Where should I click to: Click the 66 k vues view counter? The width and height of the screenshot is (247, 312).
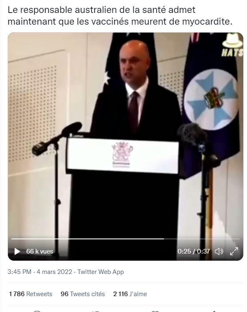coord(40,251)
